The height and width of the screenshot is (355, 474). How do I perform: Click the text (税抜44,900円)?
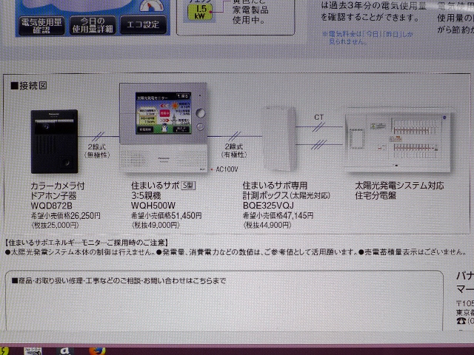[267, 225]
